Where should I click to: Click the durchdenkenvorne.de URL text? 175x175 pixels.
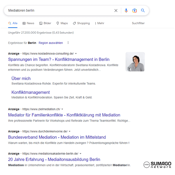45,131
